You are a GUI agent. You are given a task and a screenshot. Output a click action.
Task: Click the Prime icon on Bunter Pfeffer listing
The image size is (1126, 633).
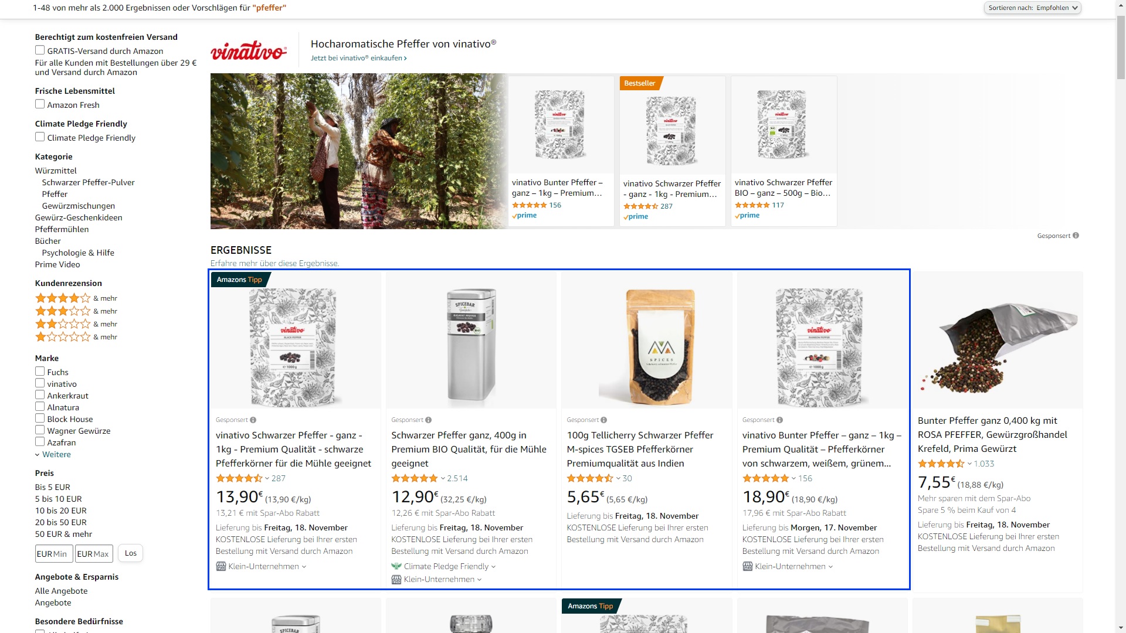[x=524, y=216]
